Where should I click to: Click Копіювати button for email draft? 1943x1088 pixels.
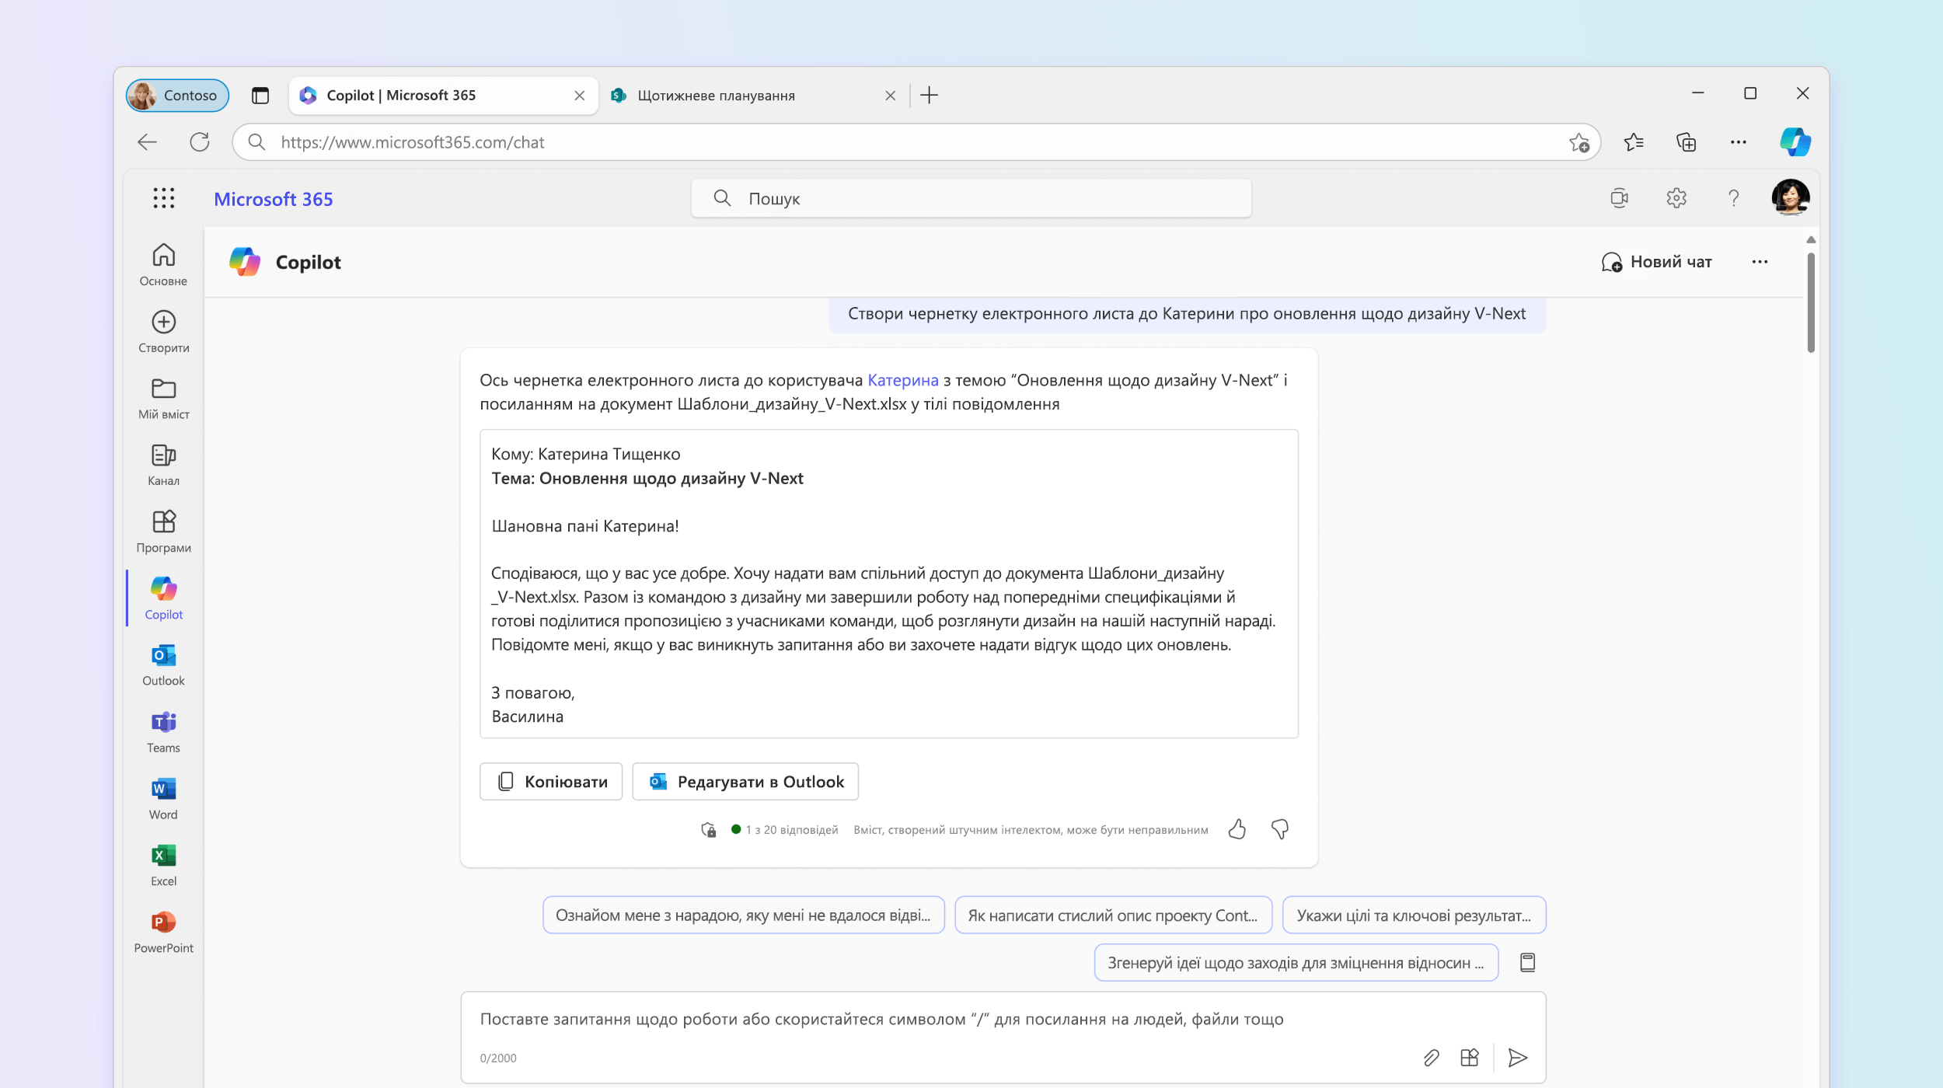549,781
